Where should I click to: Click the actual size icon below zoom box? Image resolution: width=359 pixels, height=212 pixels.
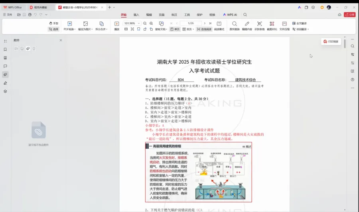(126, 29)
